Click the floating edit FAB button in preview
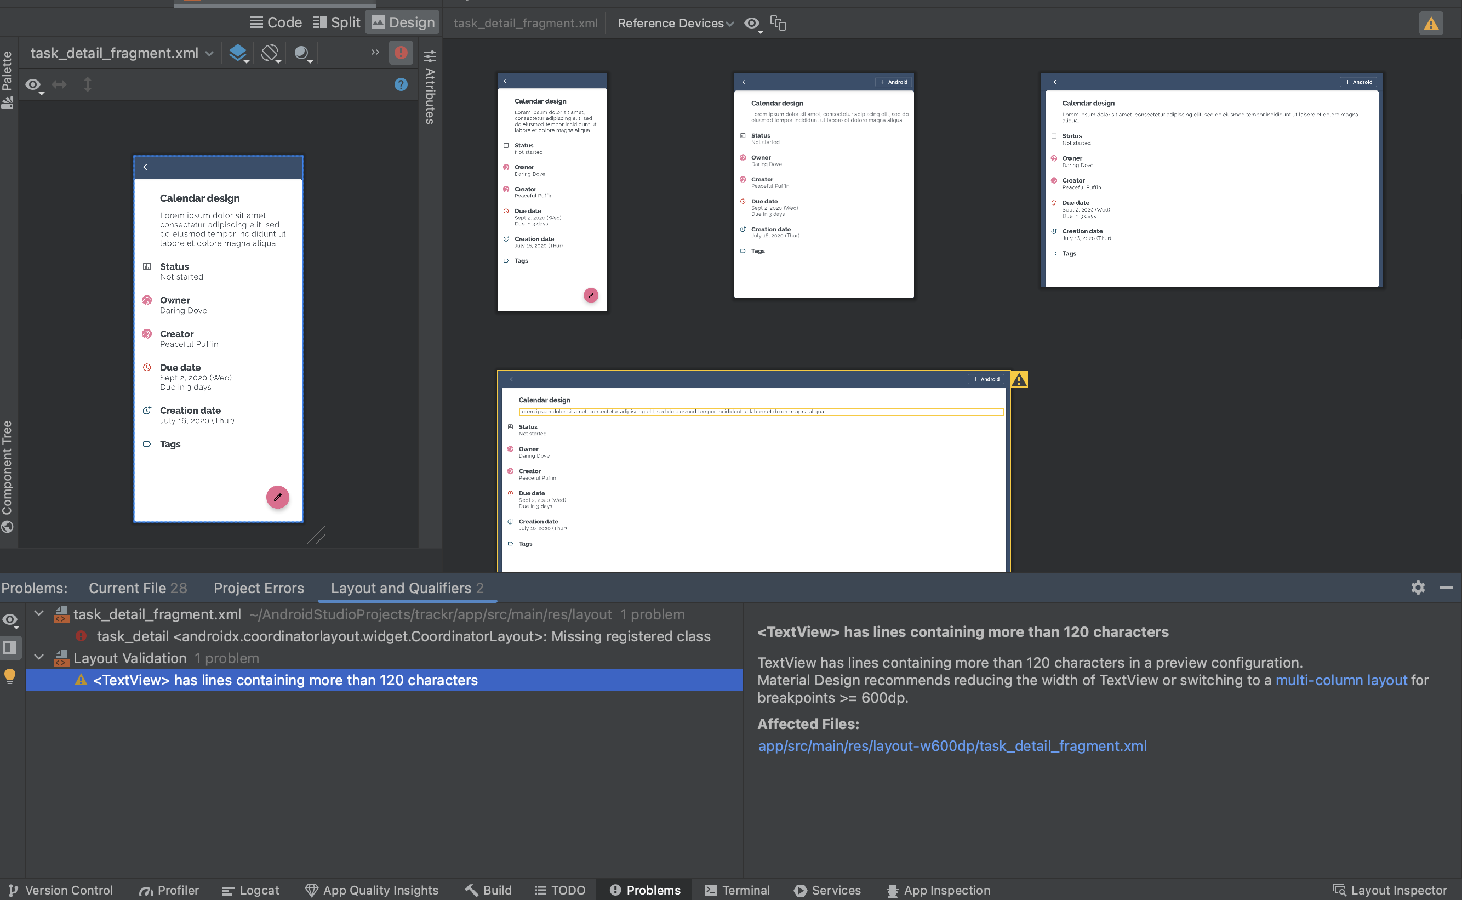This screenshot has width=1462, height=900. (277, 496)
